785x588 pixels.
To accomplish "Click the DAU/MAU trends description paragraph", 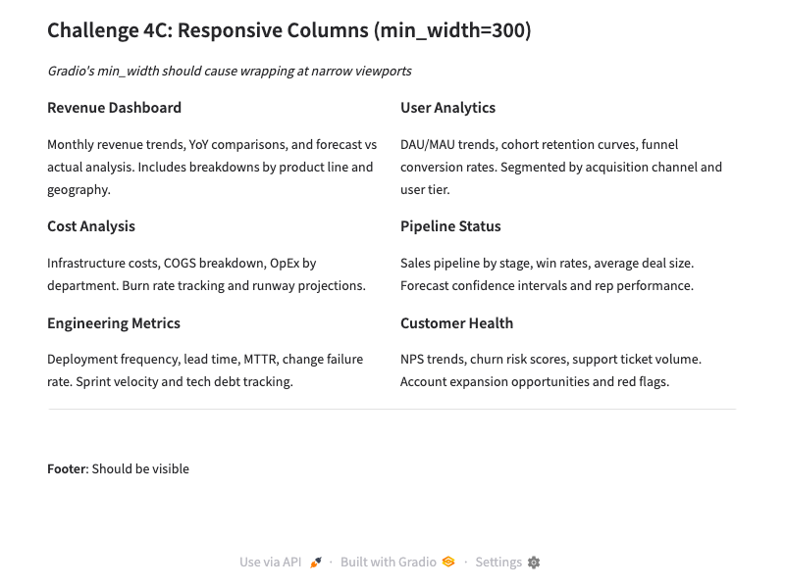I will tap(560, 167).
